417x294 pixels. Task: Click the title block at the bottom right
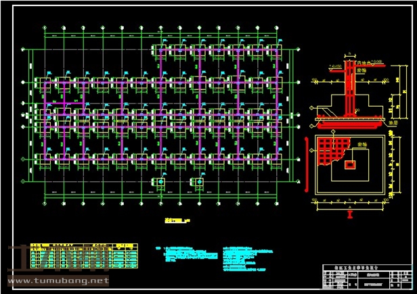(365, 276)
